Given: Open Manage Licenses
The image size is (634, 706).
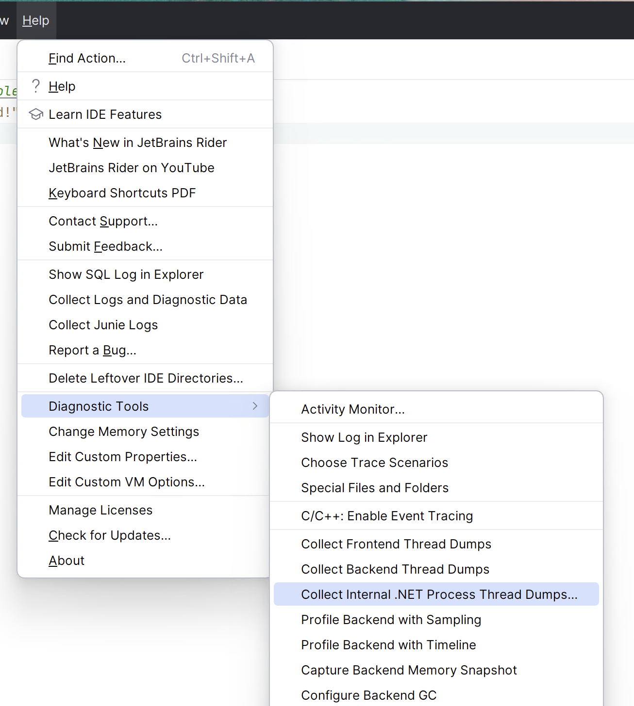Looking at the screenshot, I should click(x=100, y=510).
